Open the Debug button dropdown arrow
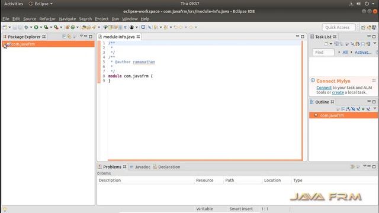Image resolution: width=379 pixels, height=213 pixels. click(31, 27)
